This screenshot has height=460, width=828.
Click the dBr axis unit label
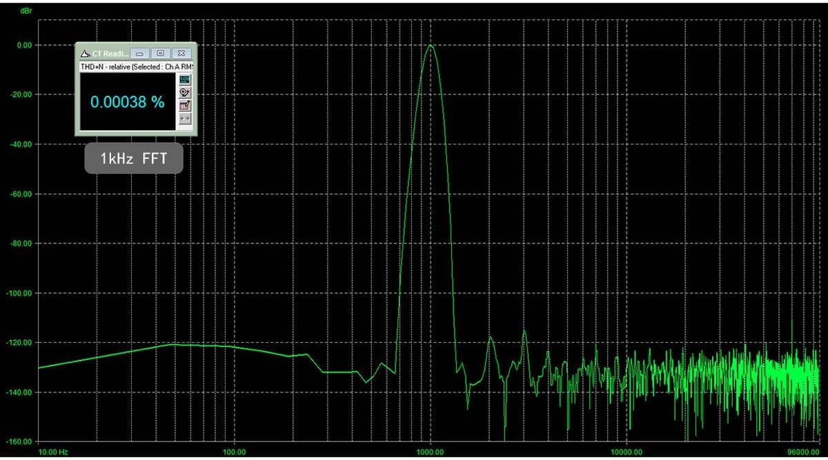[x=26, y=12]
